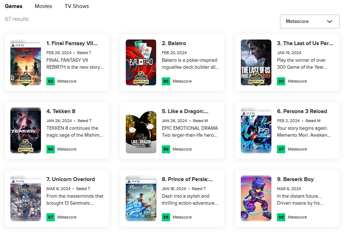Select the Games tab
Viewport: 349px width, 232px height.
[14, 6]
